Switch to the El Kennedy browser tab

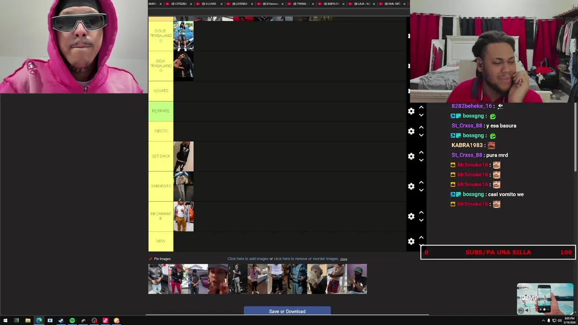[x=270, y=4]
